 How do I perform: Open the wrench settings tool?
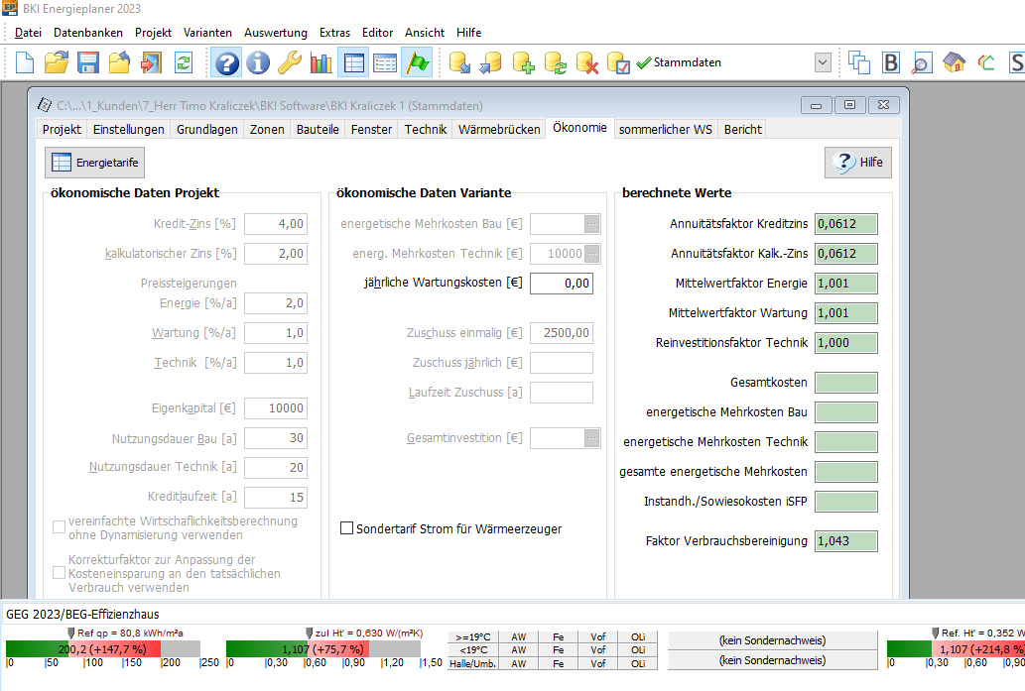coord(289,63)
